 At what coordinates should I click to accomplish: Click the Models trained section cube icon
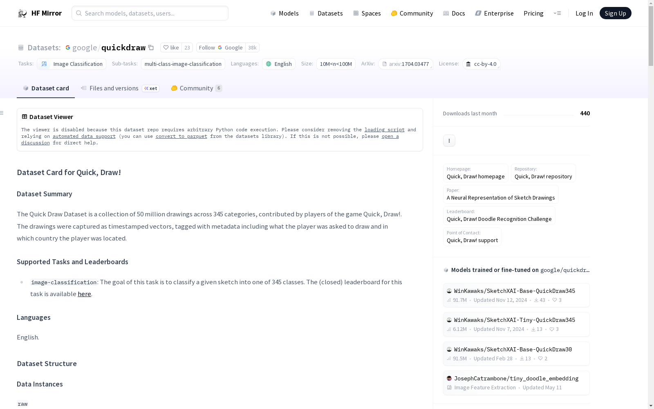[x=446, y=270]
